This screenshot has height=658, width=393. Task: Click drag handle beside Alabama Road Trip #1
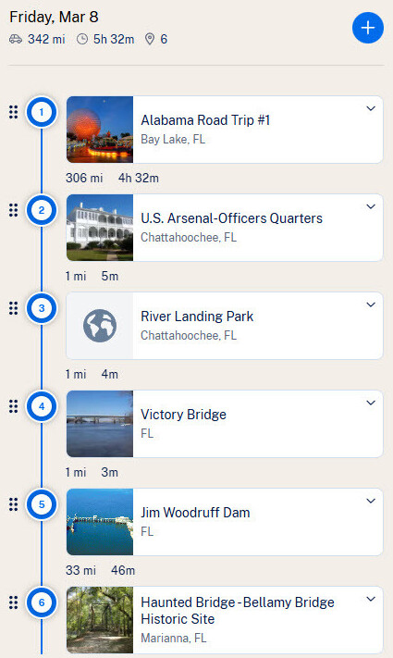[14, 112]
